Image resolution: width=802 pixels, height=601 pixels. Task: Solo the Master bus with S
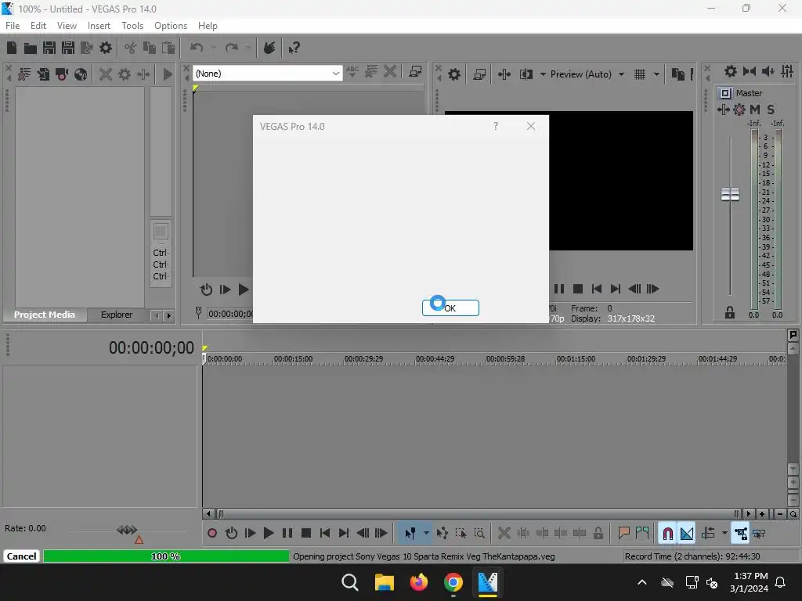771,110
